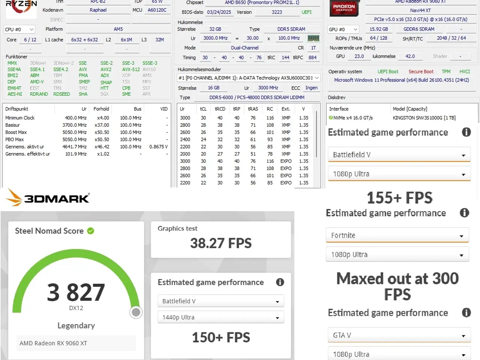
Task: Open the Fortnite game dropdown
Action: (x=397, y=235)
